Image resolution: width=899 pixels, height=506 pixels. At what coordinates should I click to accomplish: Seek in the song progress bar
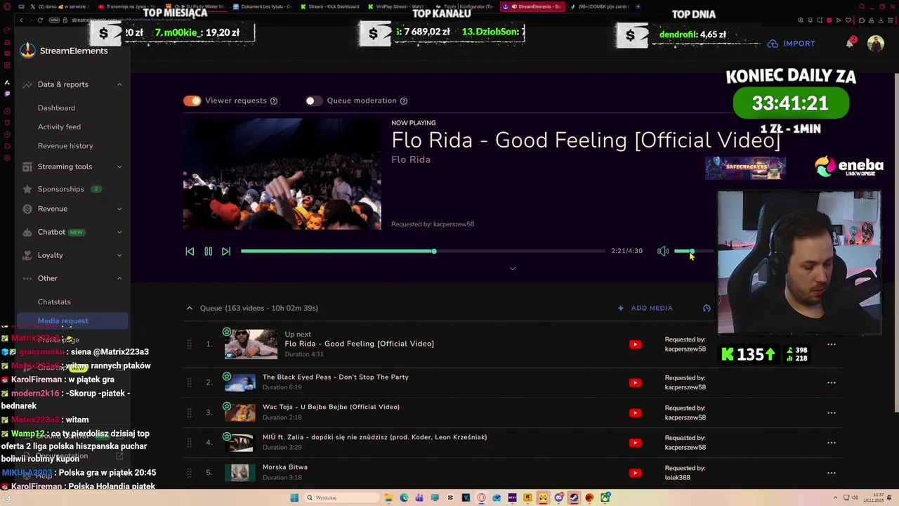[423, 251]
